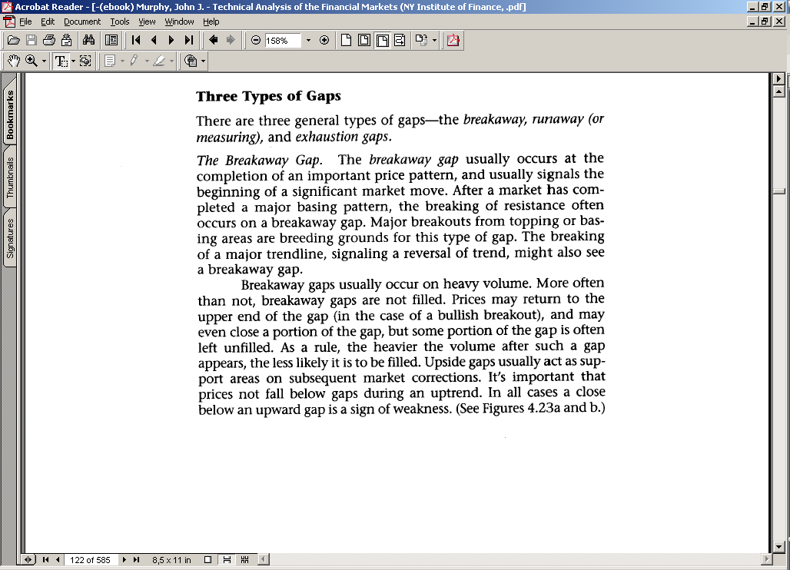The width and height of the screenshot is (790, 570).
Task: Select Continuous layout in status bar
Action: pyautogui.click(x=227, y=559)
